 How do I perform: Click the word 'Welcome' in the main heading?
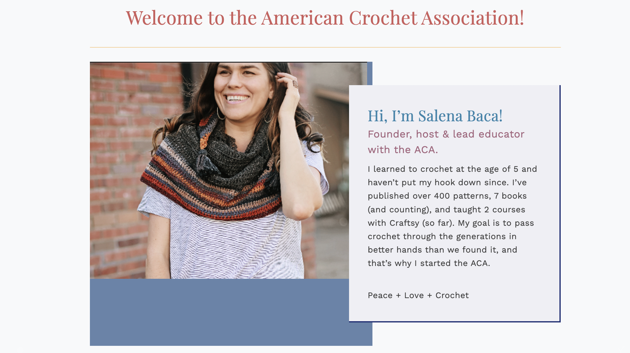pyautogui.click(x=165, y=18)
